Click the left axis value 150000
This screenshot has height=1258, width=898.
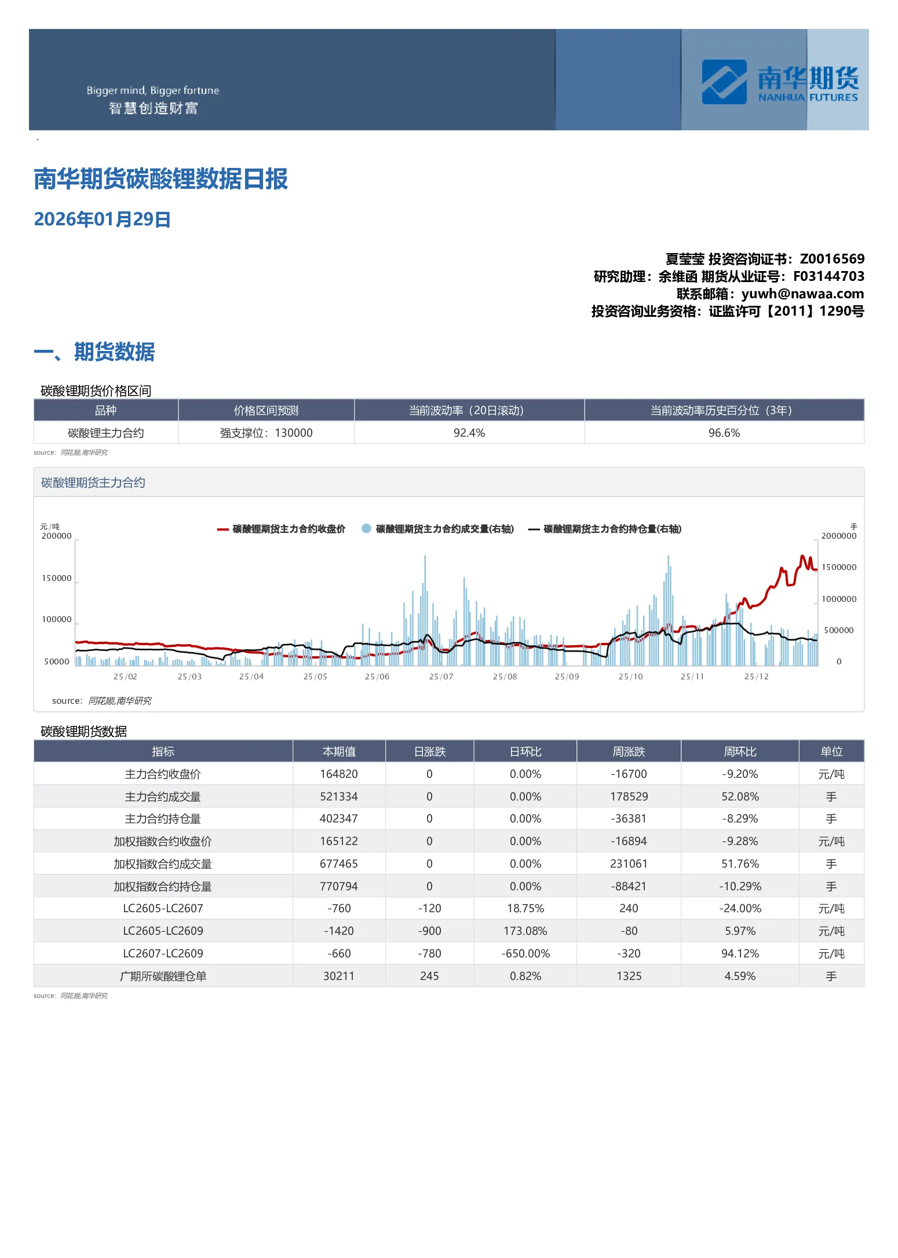click(x=57, y=579)
